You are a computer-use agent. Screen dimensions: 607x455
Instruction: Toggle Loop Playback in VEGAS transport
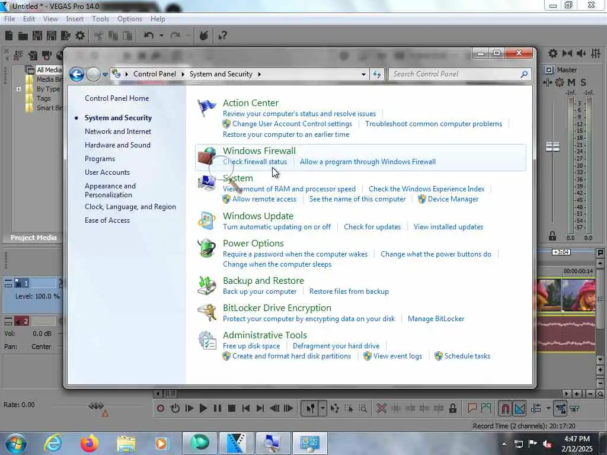(x=175, y=408)
